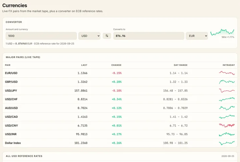Click USD/CHF last price 0.8314

coord(83,99)
